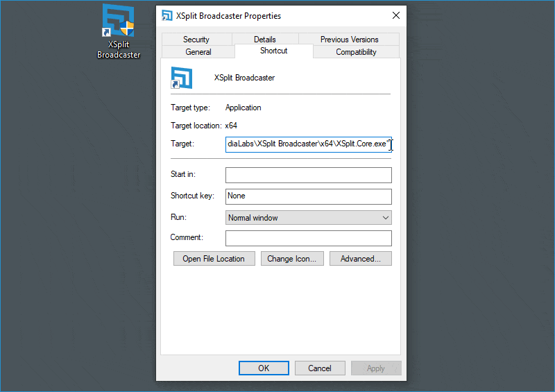This screenshot has width=555, height=392.
Task: Cancel the properties dialog
Action: pyautogui.click(x=320, y=368)
